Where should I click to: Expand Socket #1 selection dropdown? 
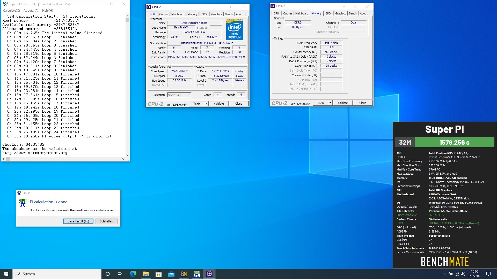click(x=189, y=95)
